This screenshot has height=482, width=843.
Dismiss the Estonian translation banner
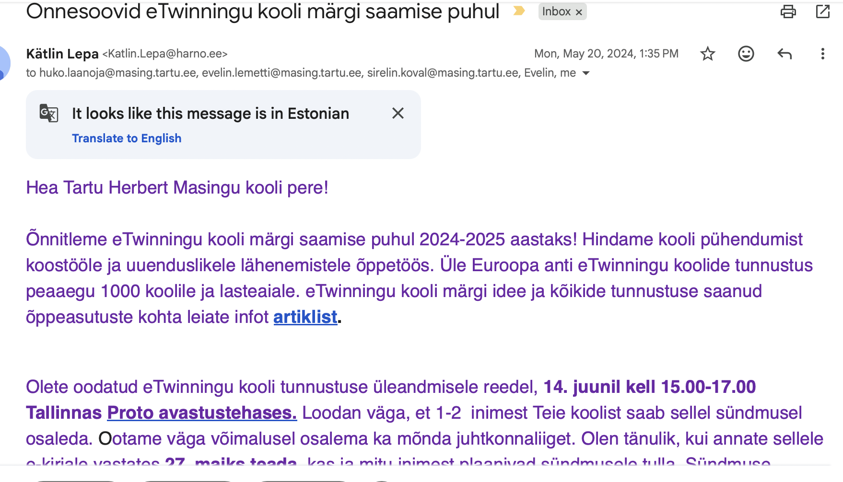point(398,114)
